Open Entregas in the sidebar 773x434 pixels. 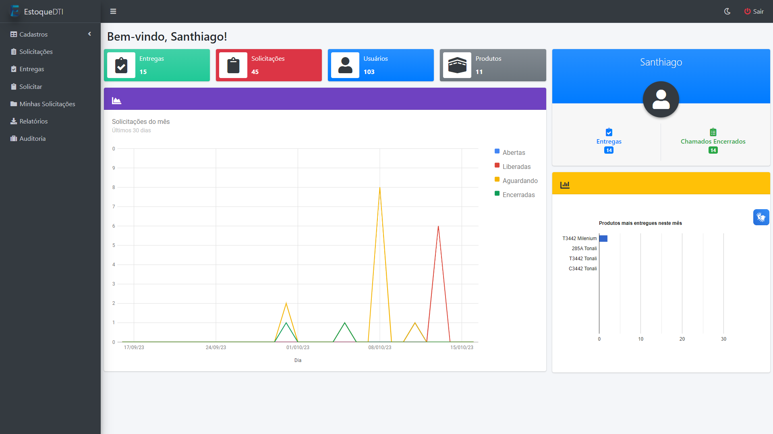click(x=50, y=69)
